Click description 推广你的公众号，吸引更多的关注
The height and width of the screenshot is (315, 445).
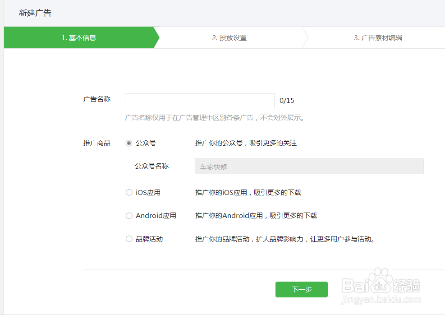pos(246,143)
